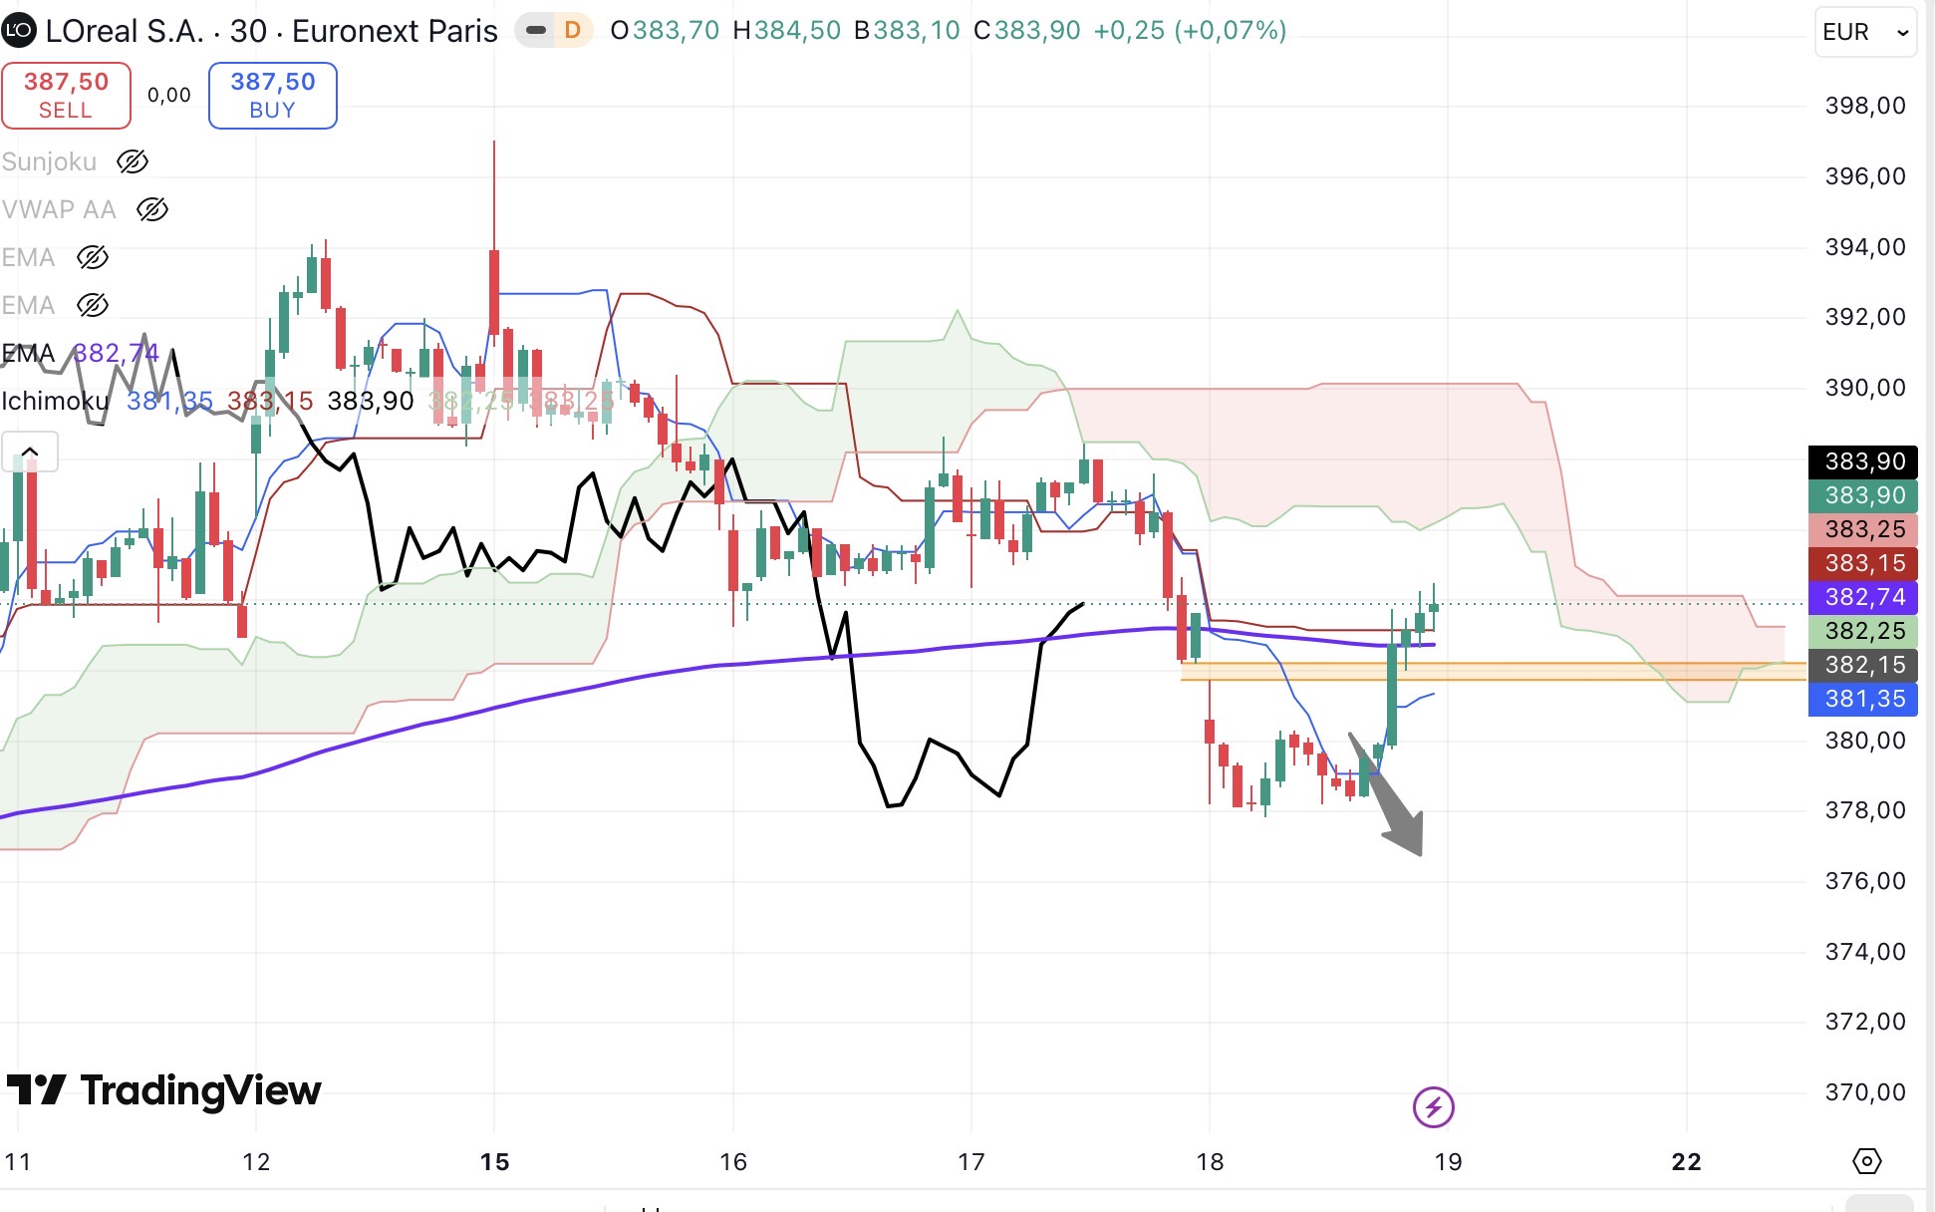
Task: Click date 12 on the time axis
Action: [x=256, y=1162]
